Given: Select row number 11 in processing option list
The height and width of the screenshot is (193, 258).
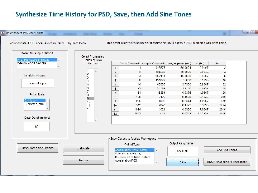Looking at the screenshot, I should [x=90, y=105].
